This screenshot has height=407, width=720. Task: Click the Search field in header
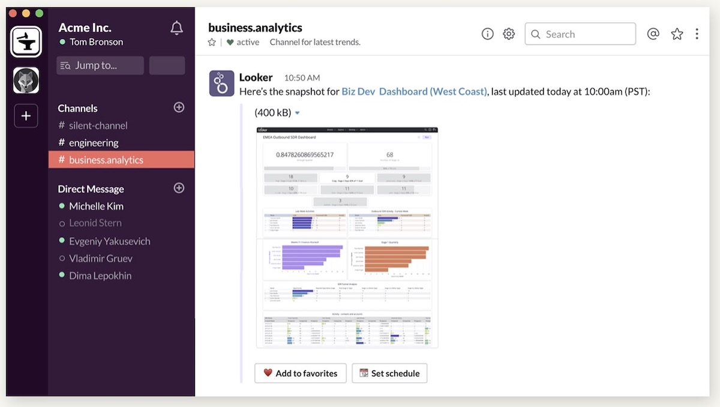pyautogui.click(x=580, y=34)
